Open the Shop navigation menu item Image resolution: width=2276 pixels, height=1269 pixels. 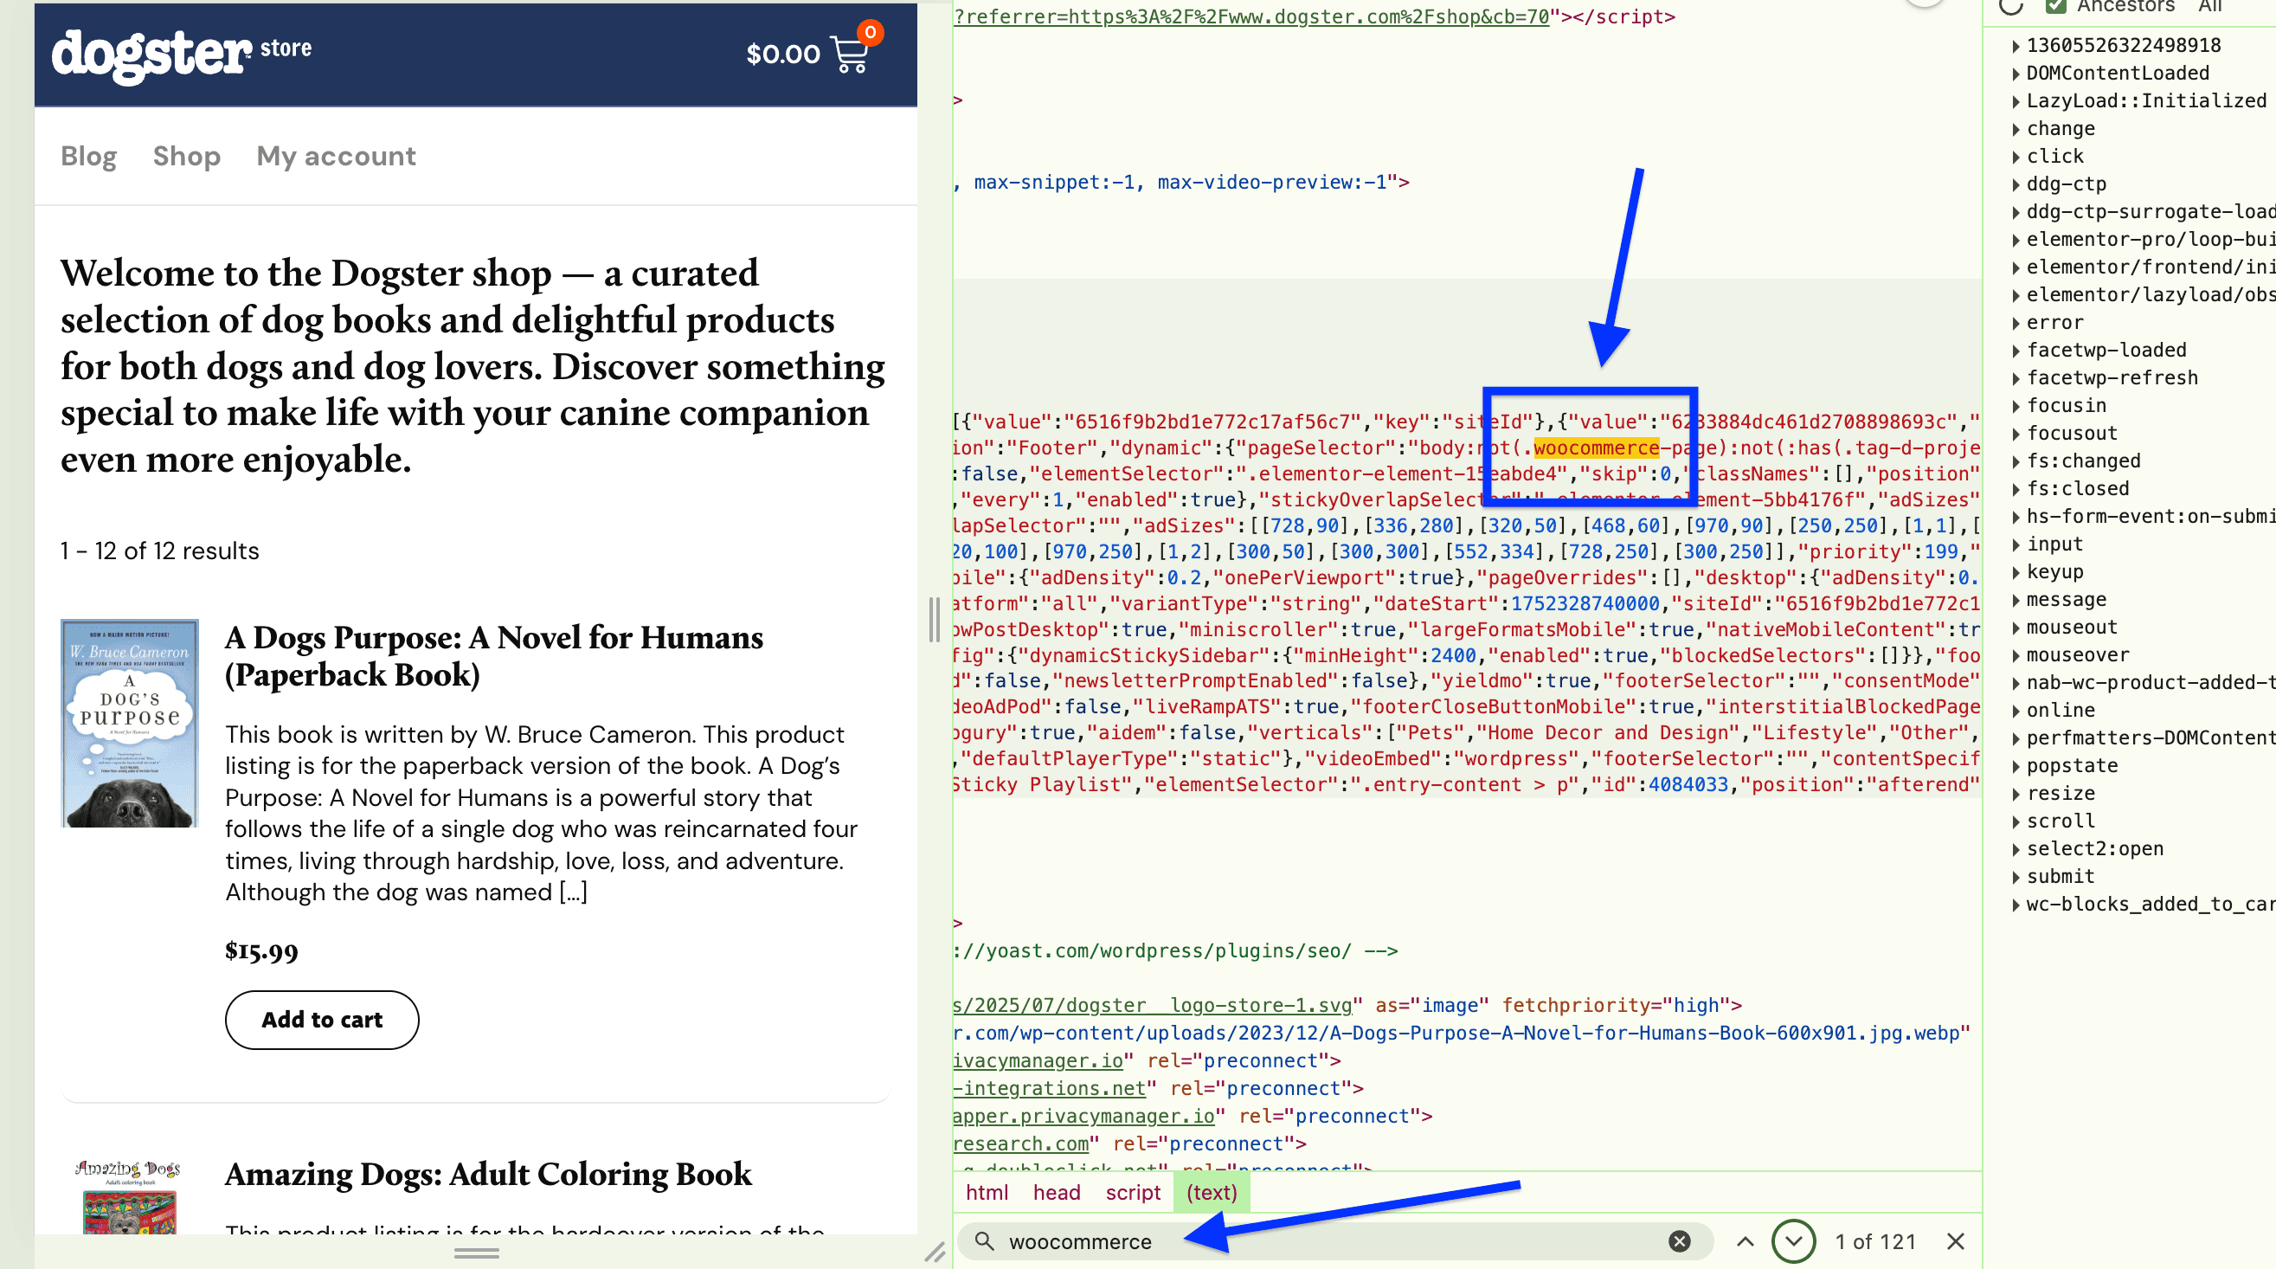coord(185,156)
